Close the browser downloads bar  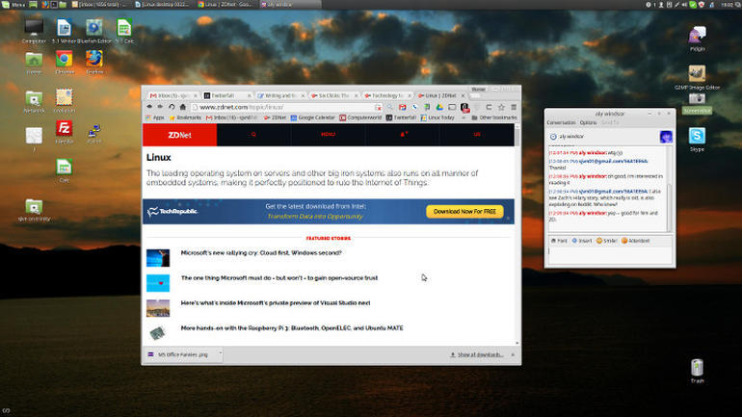tap(513, 354)
